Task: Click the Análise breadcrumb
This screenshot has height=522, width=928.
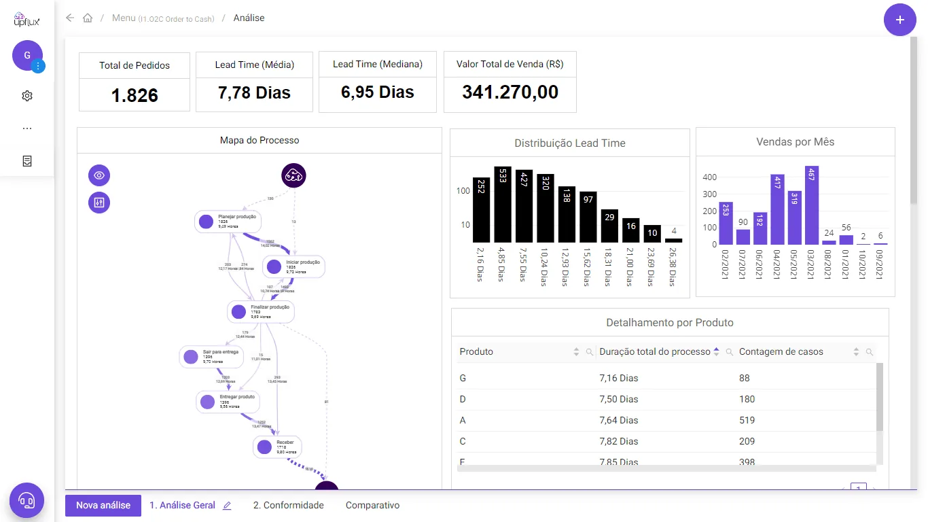Action: tap(249, 18)
